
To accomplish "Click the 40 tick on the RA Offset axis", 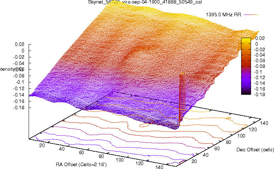I will (x=62, y=149).
